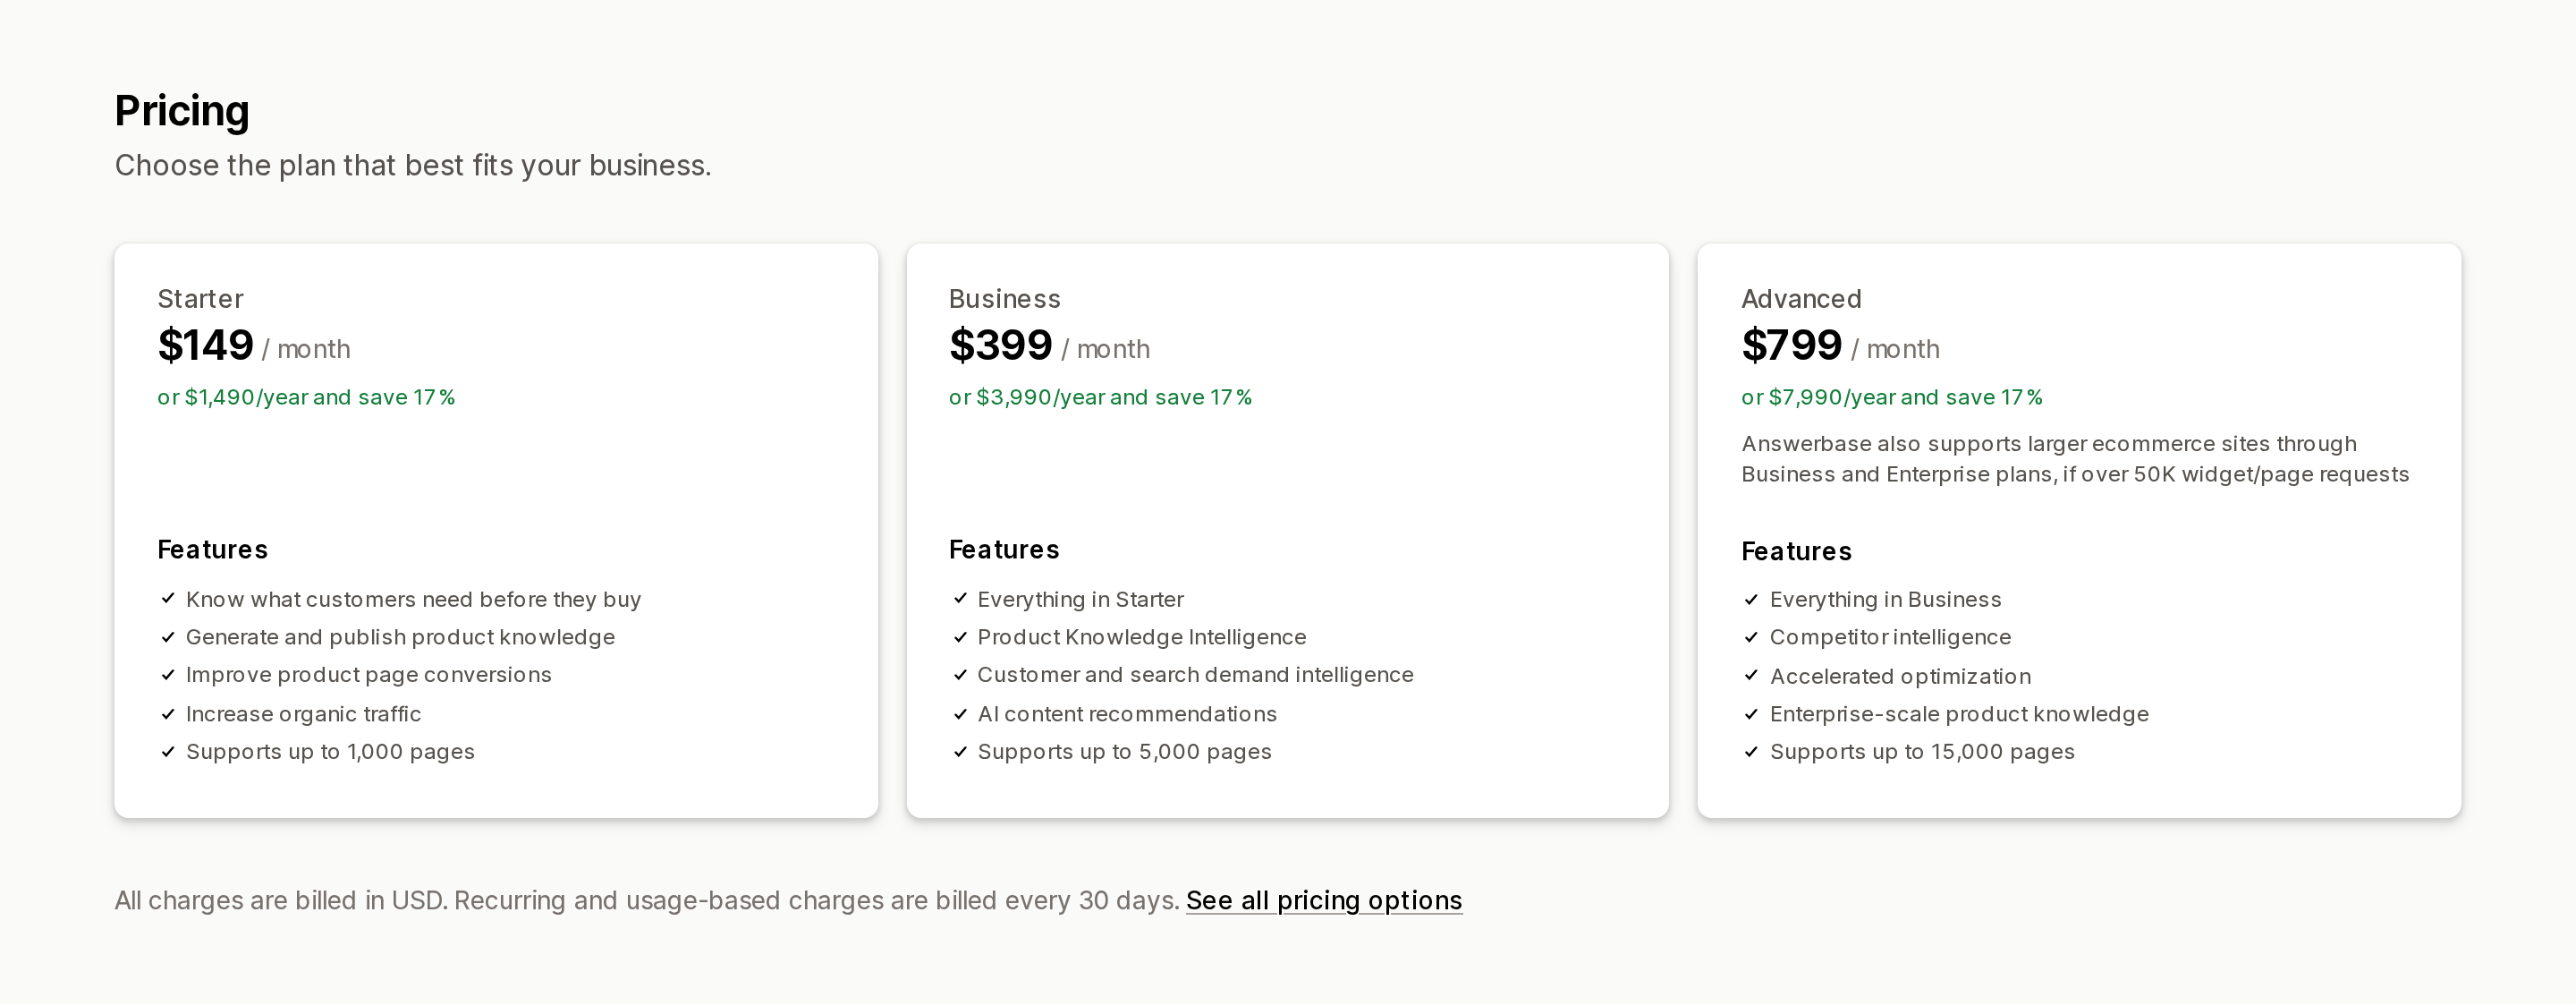Select the Advanced plan $799 price

pyautogui.click(x=1792, y=345)
